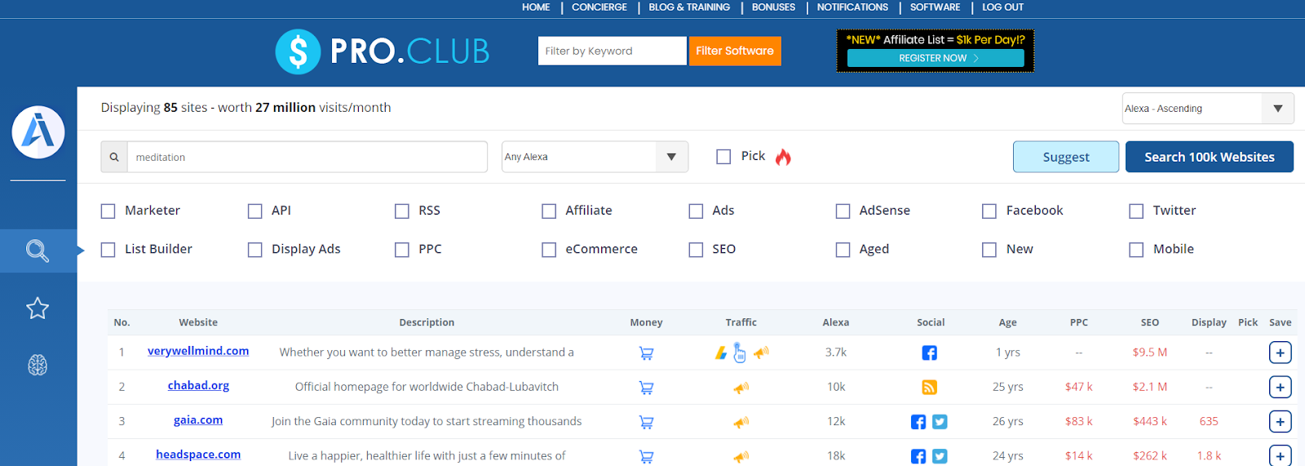Click the Alexa column header
Image resolution: width=1305 pixels, height=466 pixels.
coord(836,322)
